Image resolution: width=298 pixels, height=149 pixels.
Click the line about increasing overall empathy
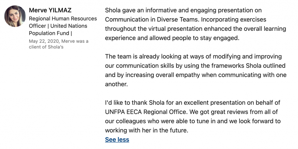click(196, 75)
